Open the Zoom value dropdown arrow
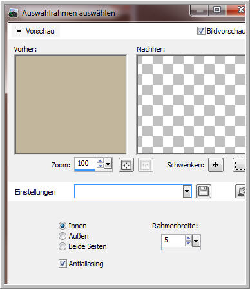The image size is (250, 289). pos(108,164)
